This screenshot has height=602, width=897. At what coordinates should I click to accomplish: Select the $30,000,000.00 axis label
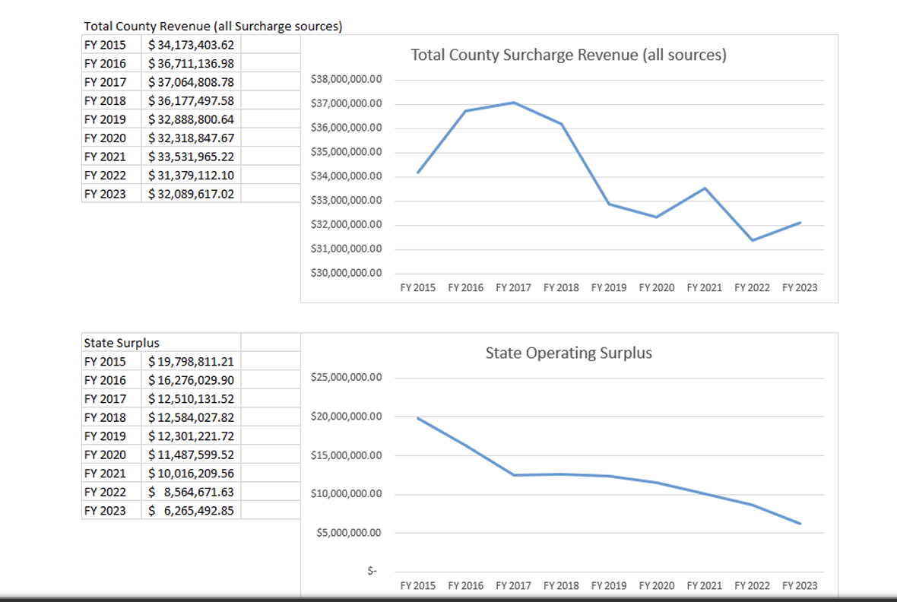(347, 273)
